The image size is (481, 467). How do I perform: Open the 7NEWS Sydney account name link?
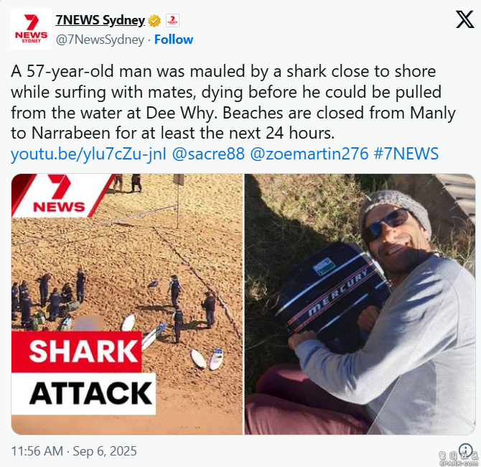point(101,20)
